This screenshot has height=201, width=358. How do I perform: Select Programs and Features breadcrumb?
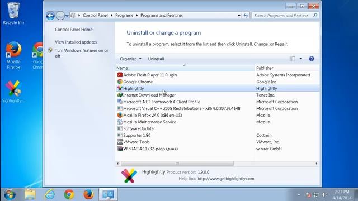pyautogui.click(x=162, y=15)
